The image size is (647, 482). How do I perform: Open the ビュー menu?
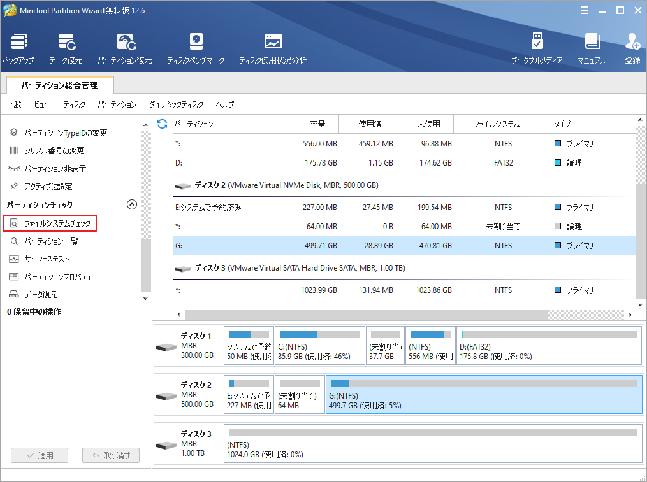42,104
